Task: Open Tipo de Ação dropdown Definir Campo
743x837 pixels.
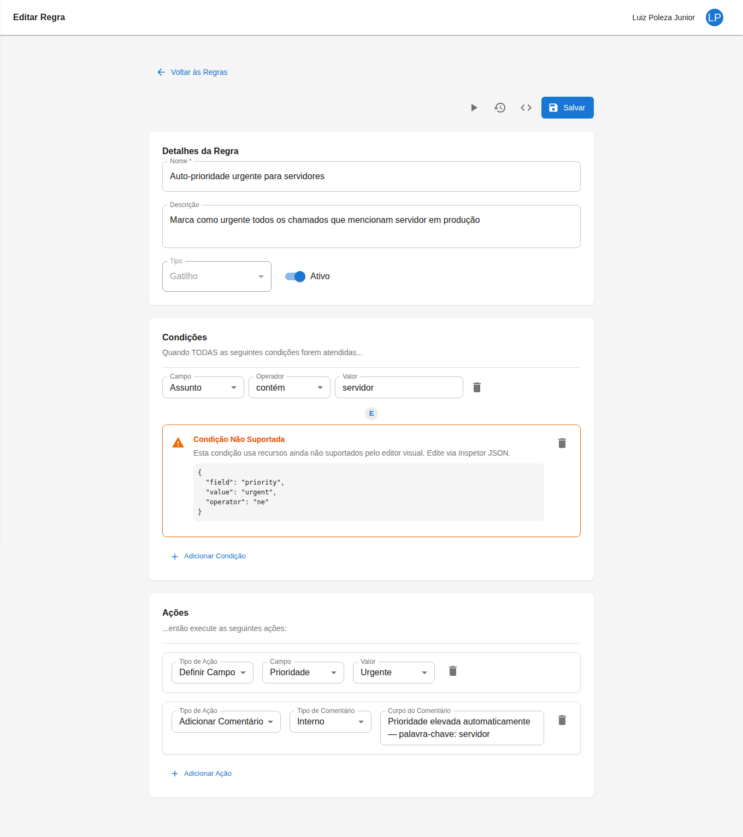Action: coord(213,673)
